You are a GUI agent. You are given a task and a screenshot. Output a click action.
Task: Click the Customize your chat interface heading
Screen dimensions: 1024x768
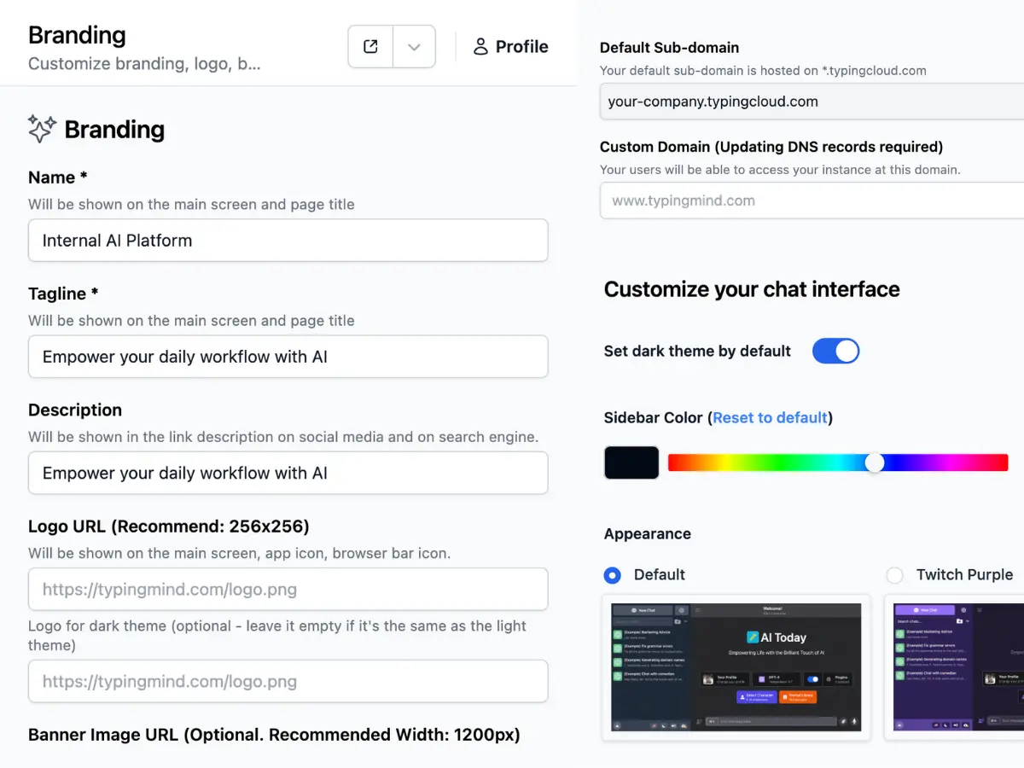click(752, 289)
